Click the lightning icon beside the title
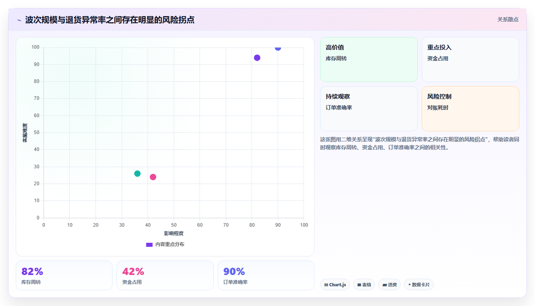The image size is (535, 306). (19, 20)
